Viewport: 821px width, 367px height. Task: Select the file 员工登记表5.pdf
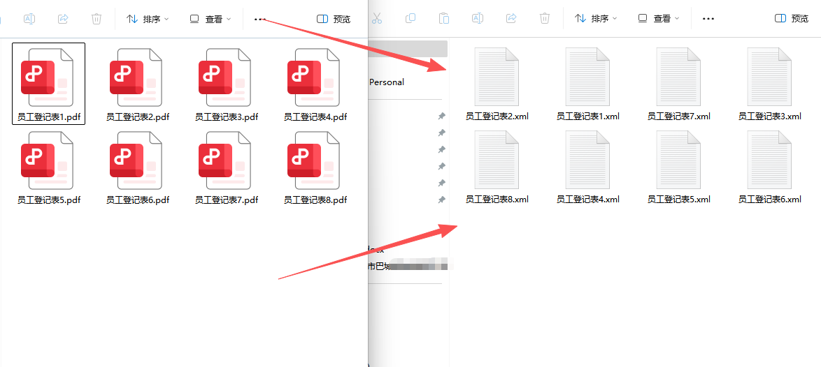(x=49, y=167)
